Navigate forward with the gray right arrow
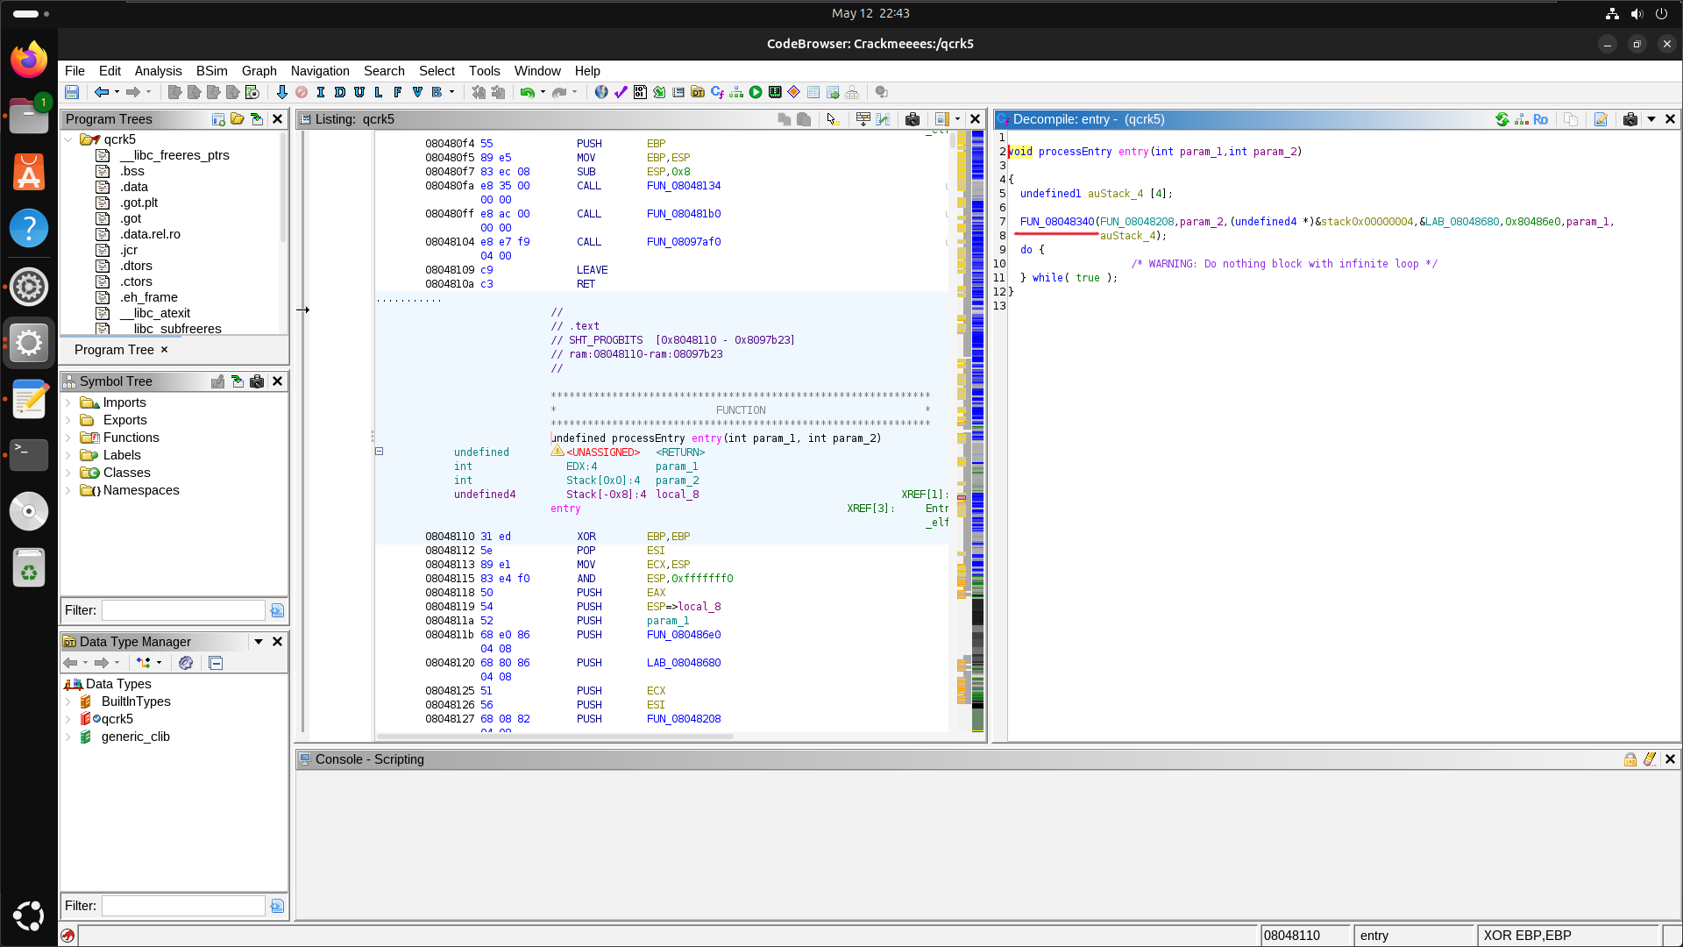 click(x=133, y=92)
